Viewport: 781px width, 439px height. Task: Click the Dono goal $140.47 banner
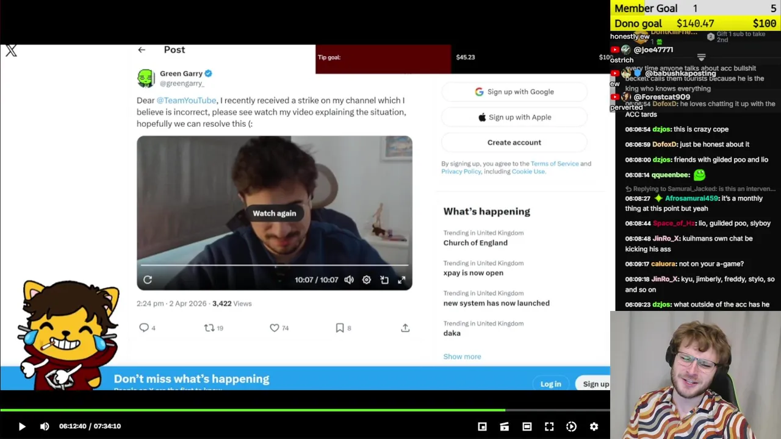coord(696,24)
